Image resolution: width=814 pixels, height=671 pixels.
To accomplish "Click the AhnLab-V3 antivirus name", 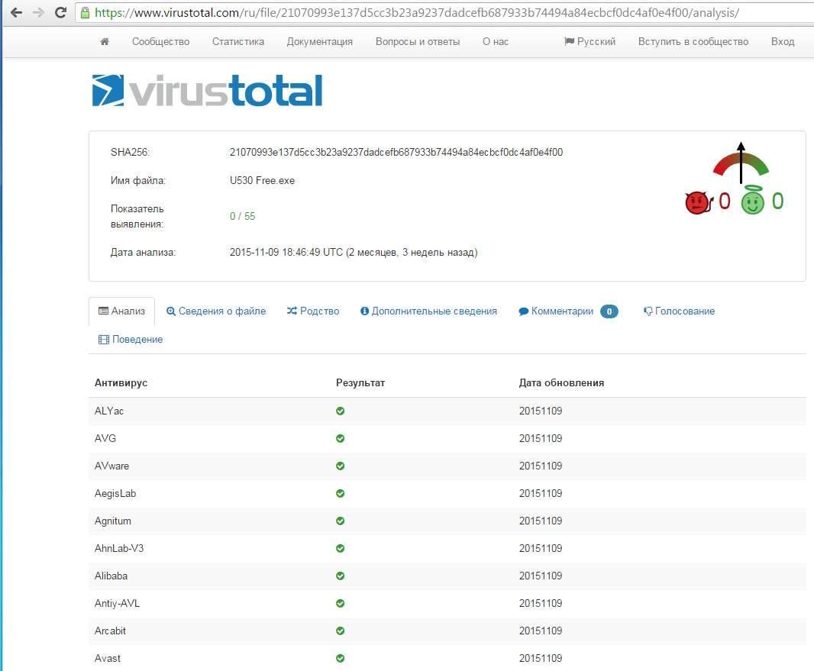I will tap(119, 549).
